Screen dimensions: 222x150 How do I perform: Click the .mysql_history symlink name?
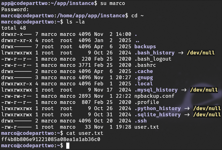coord(156,90)
